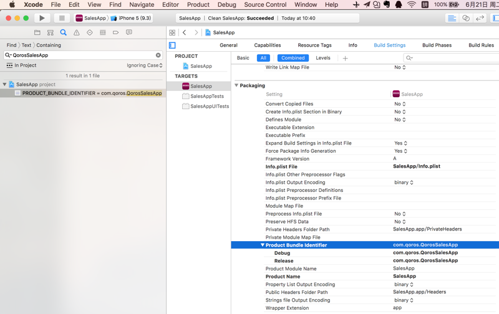
Task: Change Info.plist Output Encoding binary dropdown
Action: click(x=404, y=183)
